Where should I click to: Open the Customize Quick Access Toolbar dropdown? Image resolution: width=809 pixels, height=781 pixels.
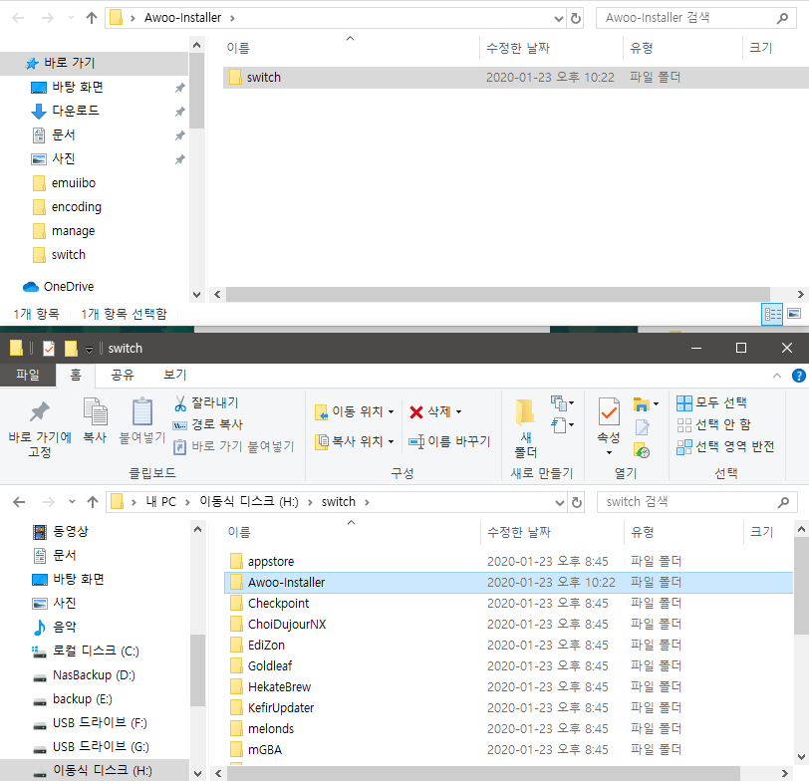coord(89,350)
